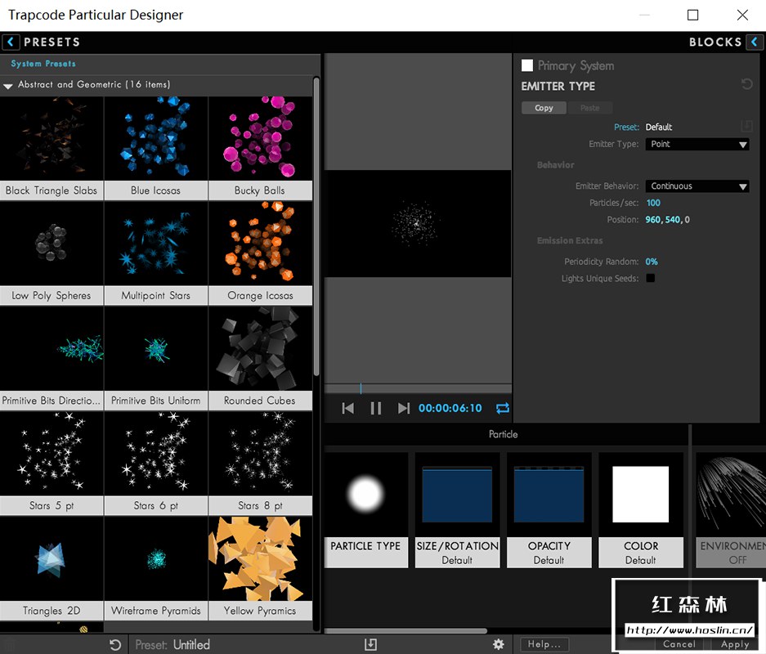Click the reset arrow next to Emitter Type
This screenshot has height=654, width=766.
click(x=746, y=84)
